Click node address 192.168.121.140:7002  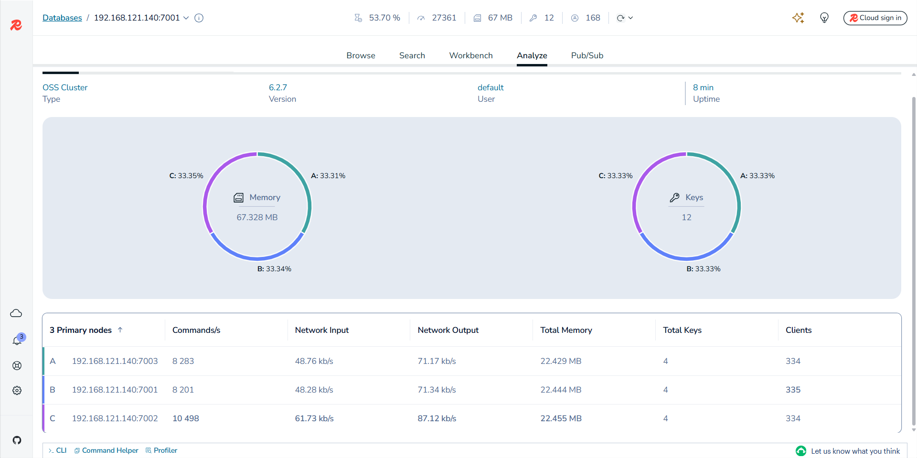[115, 418]
